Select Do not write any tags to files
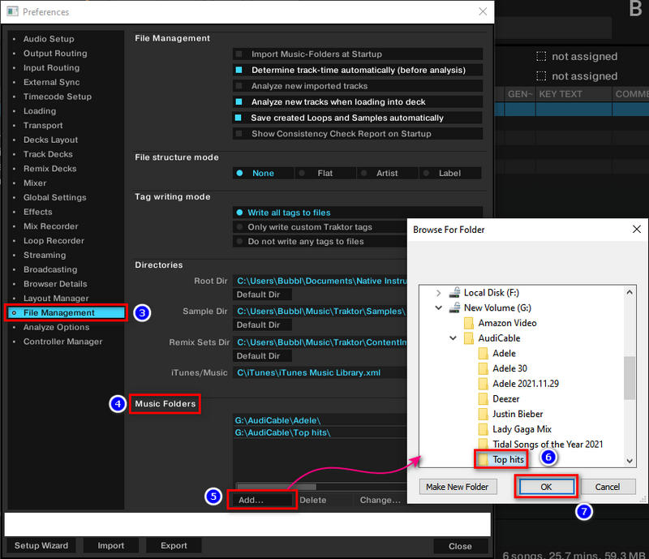 tap(320, 242)
